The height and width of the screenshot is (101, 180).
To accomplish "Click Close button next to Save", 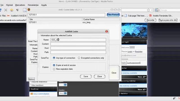I will coord(100,76).
